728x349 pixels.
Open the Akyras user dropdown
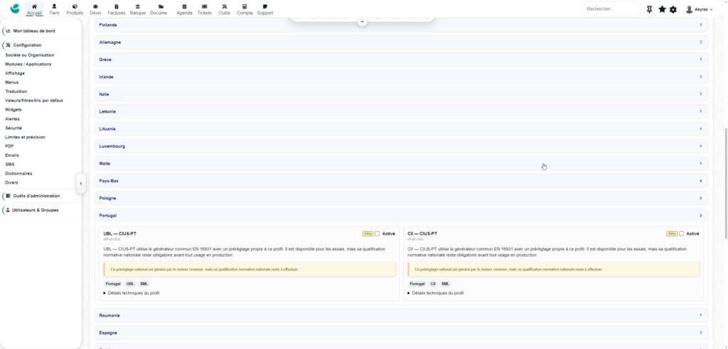(x=703, y=9)
